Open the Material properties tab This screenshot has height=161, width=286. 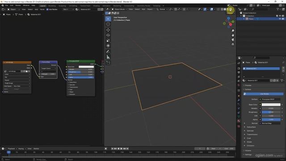click(x=239, y=121)
